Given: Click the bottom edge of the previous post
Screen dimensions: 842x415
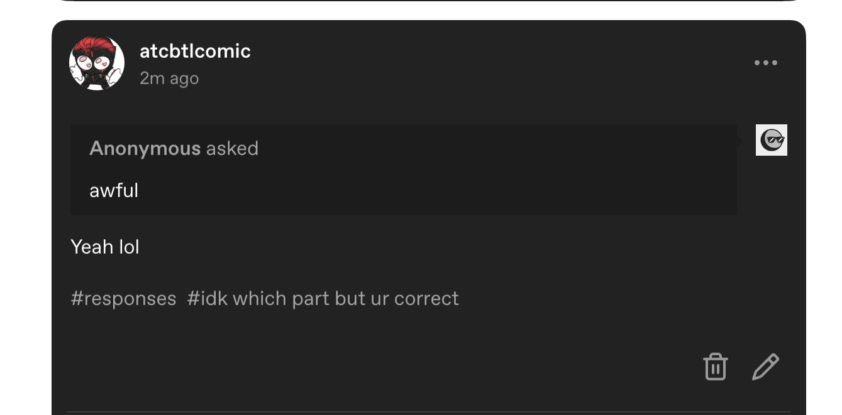Looking at the screenshot, I should 428,1.
